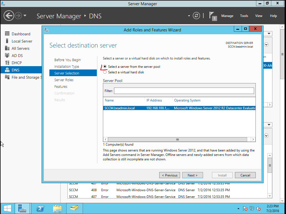Open the View menu
This screenshot has width=286, height=214.
coord(259,16)
